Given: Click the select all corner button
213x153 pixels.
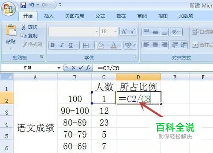Looking at the screenshot, I should 7,77.
